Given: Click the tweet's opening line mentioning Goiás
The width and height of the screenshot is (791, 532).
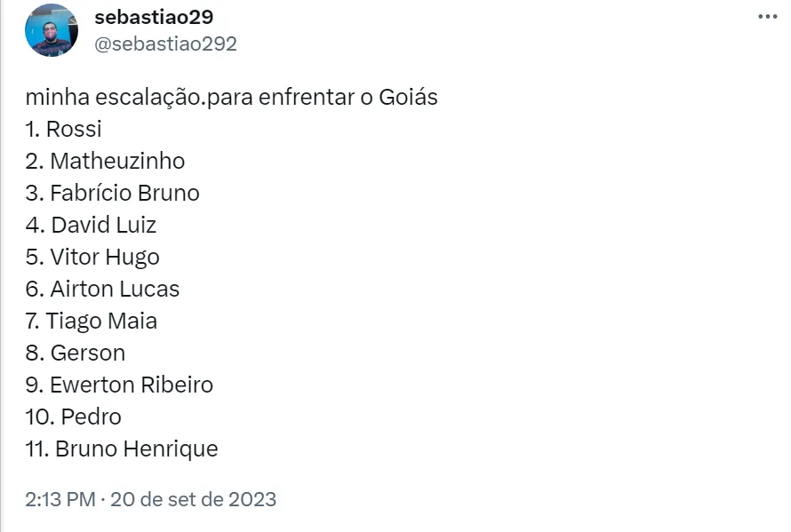Looking at the screenshot, I should pos(231,97).
